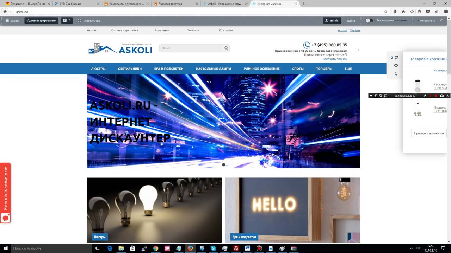
Task: Open Skype from the Windows taskbar
Action: (x=213, y=248)
